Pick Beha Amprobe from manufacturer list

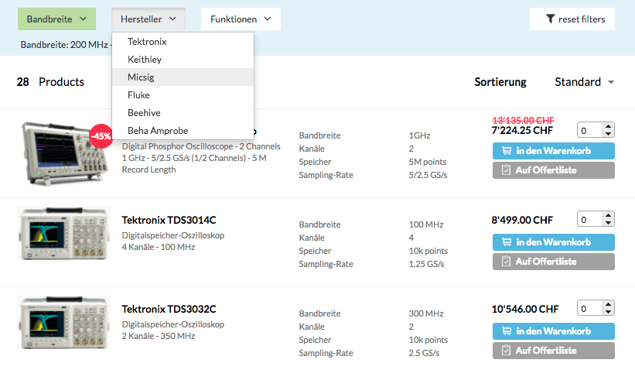click(183, 131)
